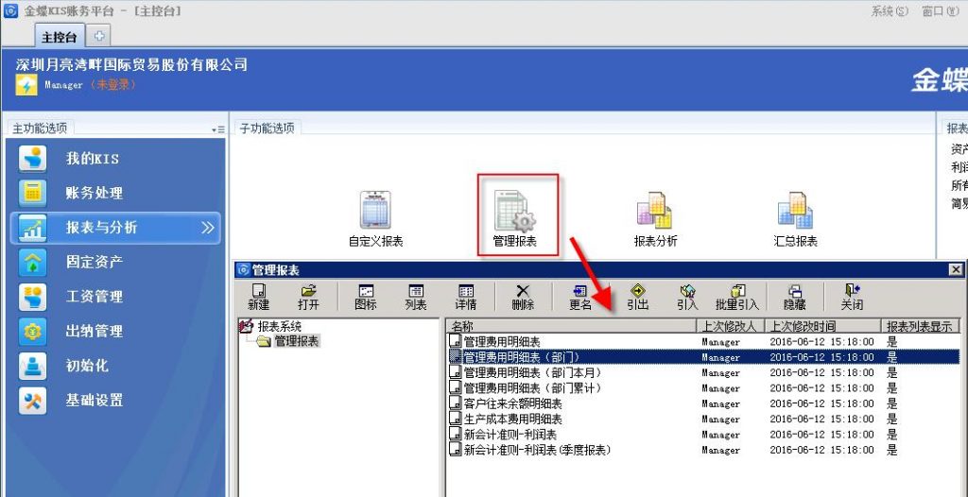This screenshot has height=497, width=968.
Task: Click 隐藏 toolbar button
Action: (x=794, y=297)
